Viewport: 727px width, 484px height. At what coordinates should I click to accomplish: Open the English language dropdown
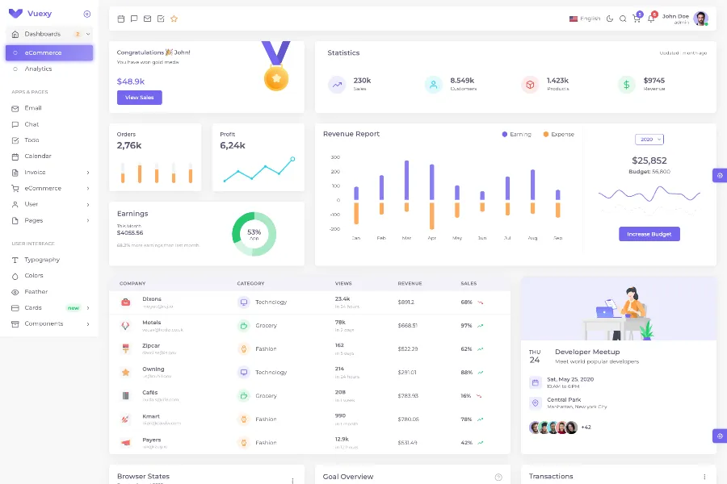tap(585, 19)
